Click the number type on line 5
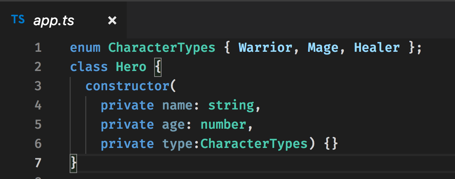The height and width of the screenshot is (179, 455). (x=223, y=125)
